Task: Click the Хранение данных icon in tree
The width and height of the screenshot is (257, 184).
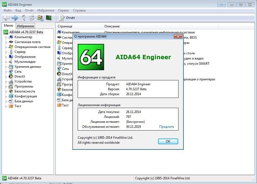Action: coord(11,67)
